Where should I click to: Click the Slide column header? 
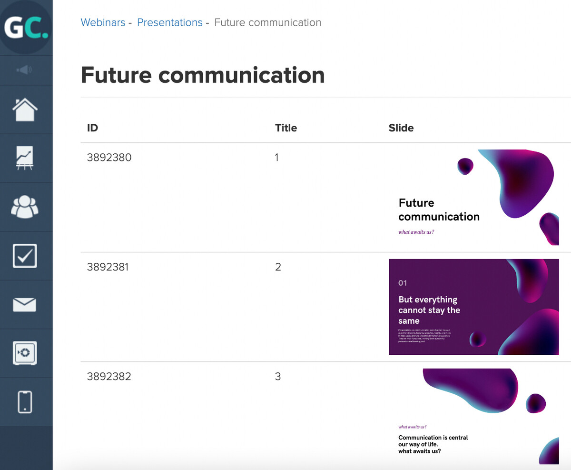pyautogui.click(x=401, y=128)
